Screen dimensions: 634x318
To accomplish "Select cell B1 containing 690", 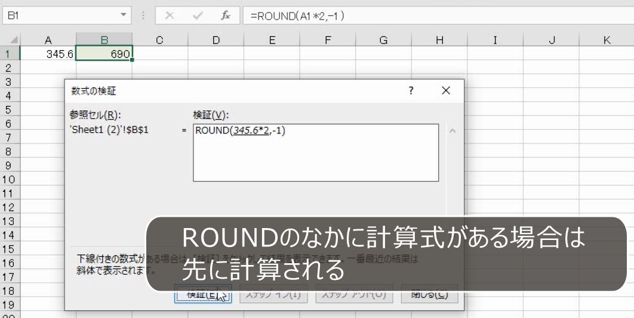I will point(104,54).
